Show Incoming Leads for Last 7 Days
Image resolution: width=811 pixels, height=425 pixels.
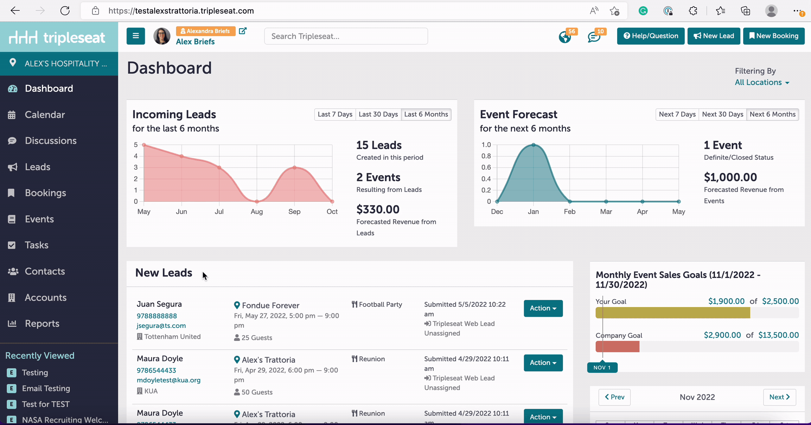(x=335, y=114)
